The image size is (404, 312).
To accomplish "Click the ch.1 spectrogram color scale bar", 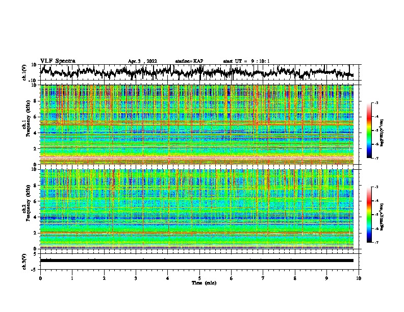I will click(x=369, y=131).
